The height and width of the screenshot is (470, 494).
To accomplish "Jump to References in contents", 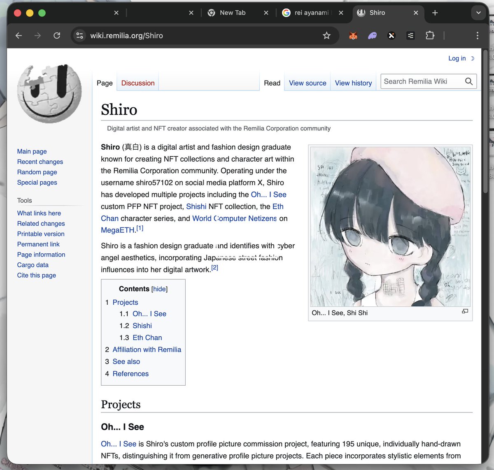I will tap(130, 374).
